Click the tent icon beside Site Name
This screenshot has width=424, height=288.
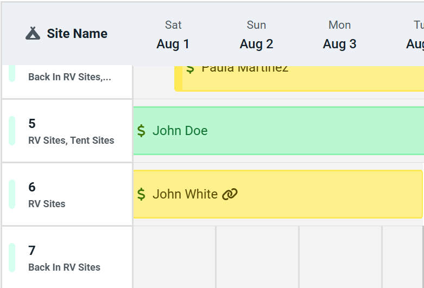33,34
